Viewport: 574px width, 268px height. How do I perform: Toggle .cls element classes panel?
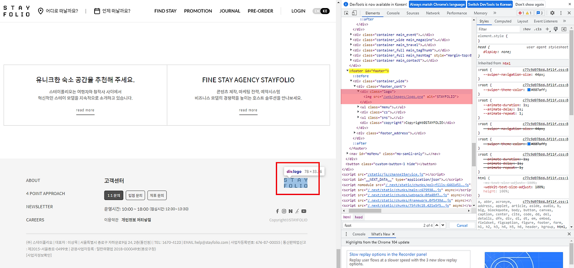538,29
